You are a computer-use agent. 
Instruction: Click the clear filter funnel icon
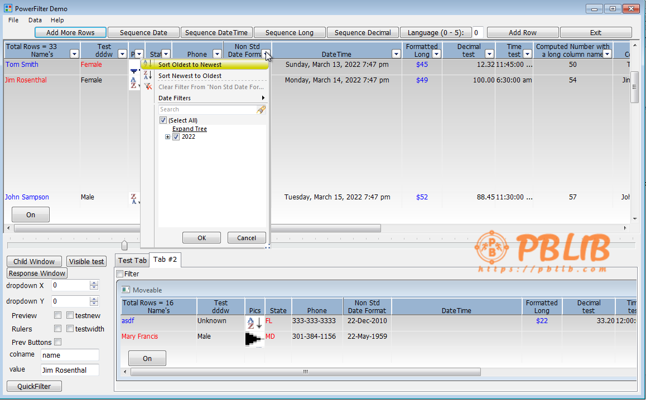(x=147, y=86)
